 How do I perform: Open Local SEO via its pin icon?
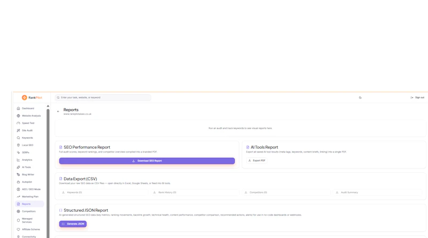(18, 145)
